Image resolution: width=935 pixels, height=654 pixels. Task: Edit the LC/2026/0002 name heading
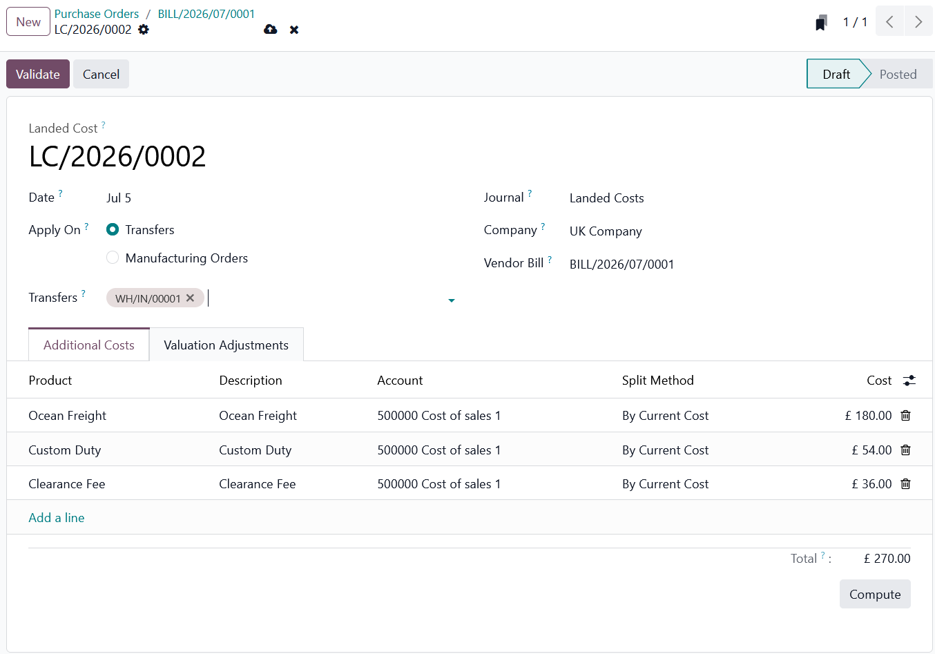[x=117, y=156]
